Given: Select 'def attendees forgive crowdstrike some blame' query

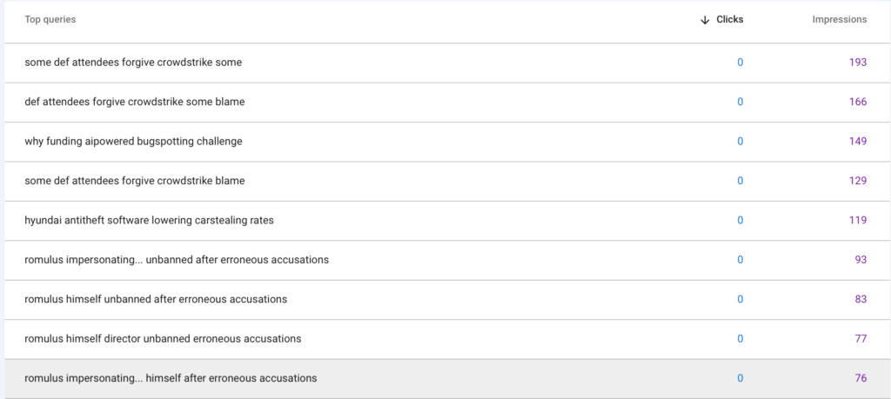Looking at the screenshot, I should [x=135, y=102].
